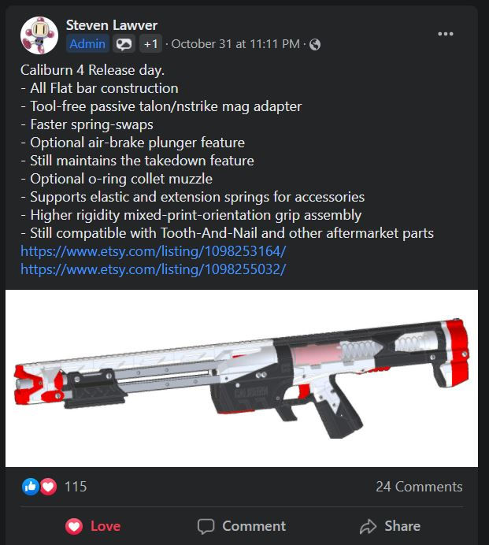
Task: Select the Admin badge
Action: coord(87,44)
